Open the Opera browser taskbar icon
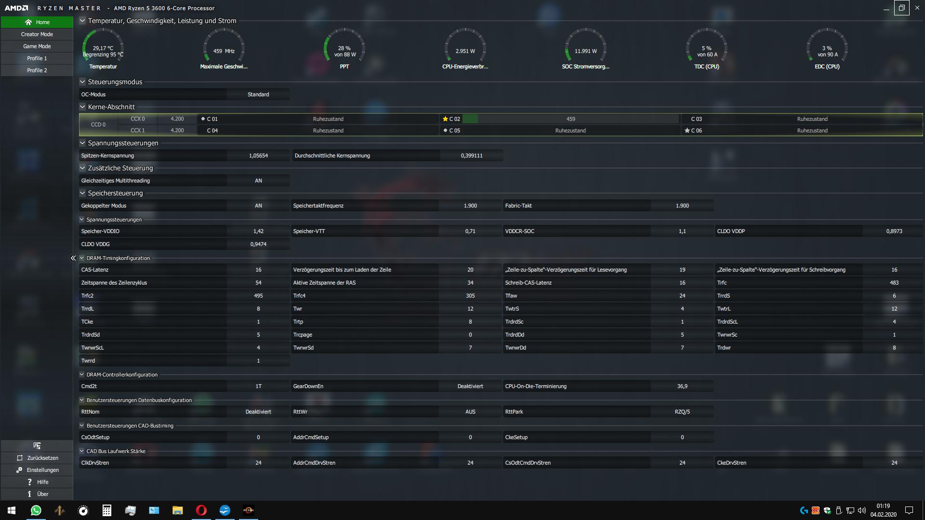Screen dimensions: 925x520 coord(201,510)
